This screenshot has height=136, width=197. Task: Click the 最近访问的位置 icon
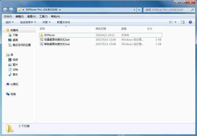(10, 45)
